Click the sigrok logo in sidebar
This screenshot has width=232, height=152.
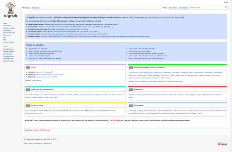tap(11, 10)
